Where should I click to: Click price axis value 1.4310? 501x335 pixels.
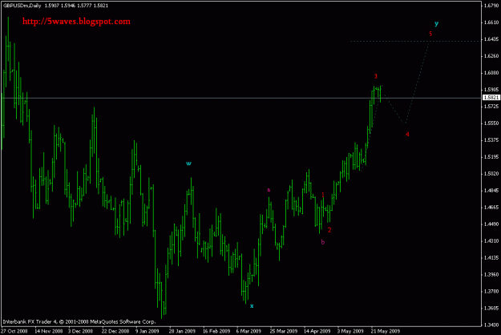coord(491,240)
